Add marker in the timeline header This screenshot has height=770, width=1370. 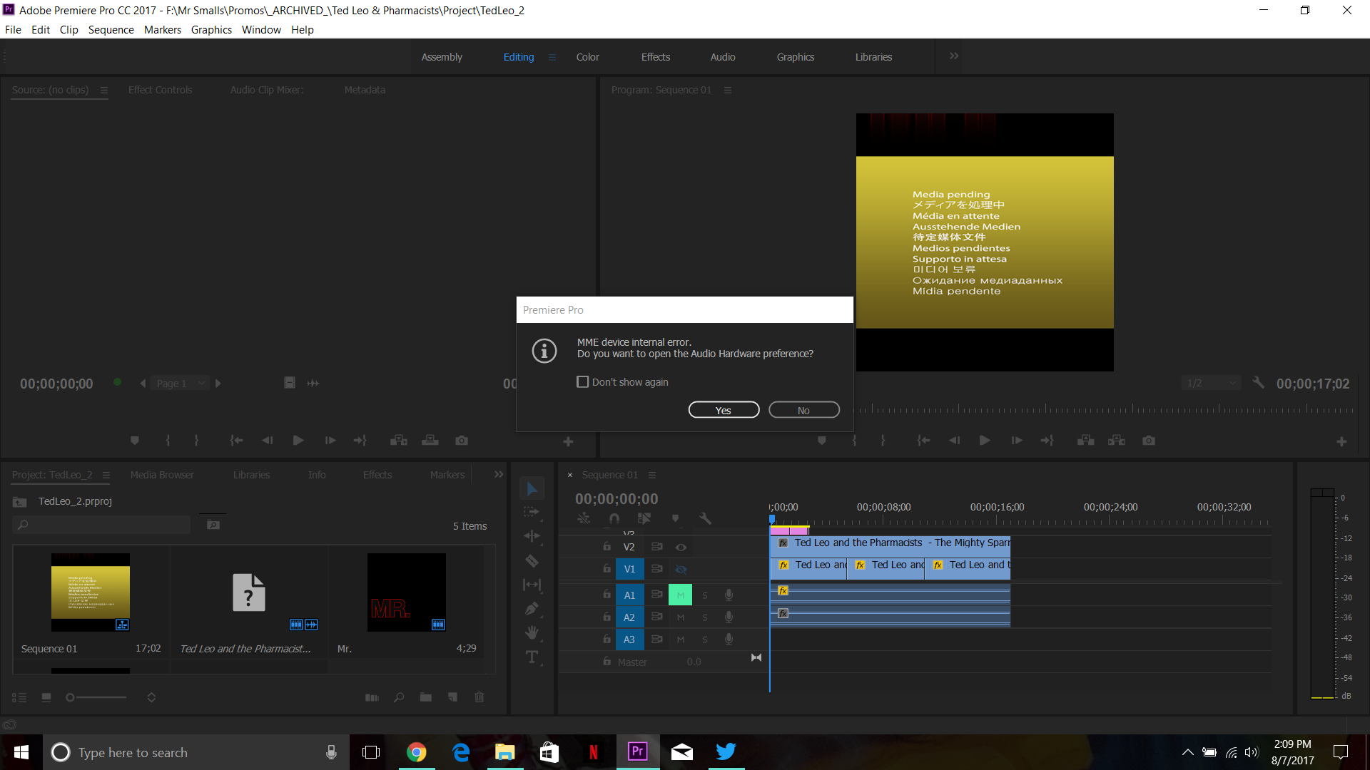point(675,518)
